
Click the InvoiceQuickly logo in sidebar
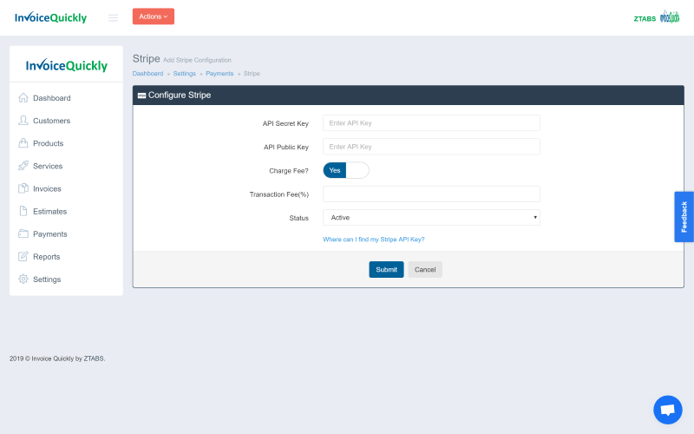[x=67, y=66]
